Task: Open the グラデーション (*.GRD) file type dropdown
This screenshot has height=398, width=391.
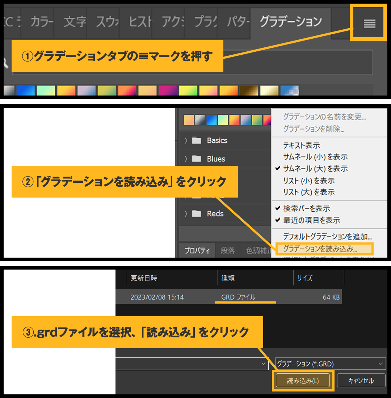Action: coord(330,364)
